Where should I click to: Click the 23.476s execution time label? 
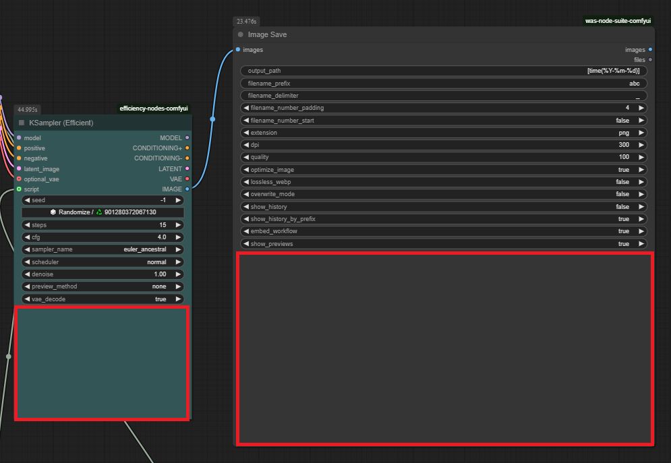click(x=247, y=22)
